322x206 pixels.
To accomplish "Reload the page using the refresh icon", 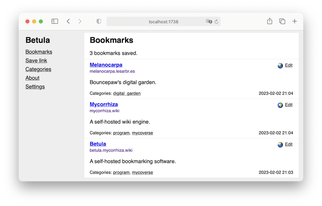I will 216,22.
